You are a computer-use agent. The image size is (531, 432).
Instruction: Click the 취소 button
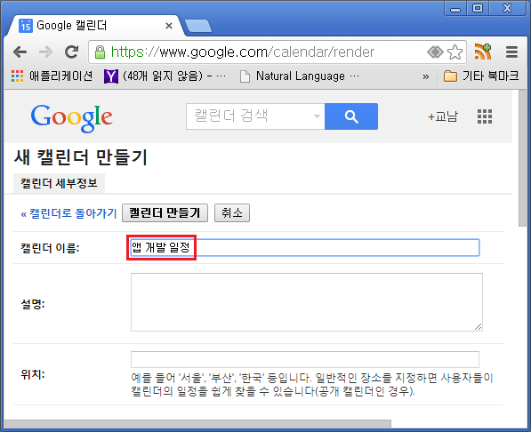pos(232,213)
